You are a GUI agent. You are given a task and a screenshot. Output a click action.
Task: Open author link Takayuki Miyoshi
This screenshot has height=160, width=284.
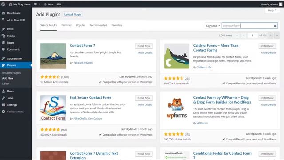pyautogui.click(x=83, y=63)
